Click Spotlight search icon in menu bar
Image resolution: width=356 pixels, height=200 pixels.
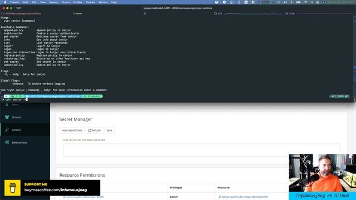311,2
